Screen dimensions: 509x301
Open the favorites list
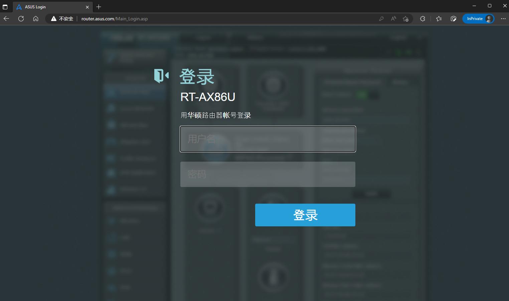(x=439, y=19)
